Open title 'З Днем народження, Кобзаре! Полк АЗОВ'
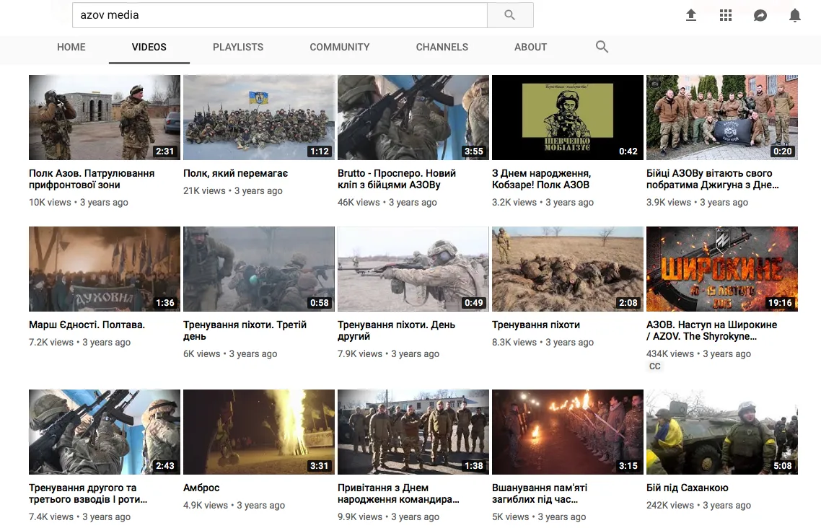Image resolution: width=821 pixels, height=528 pixels. [541, 179]
